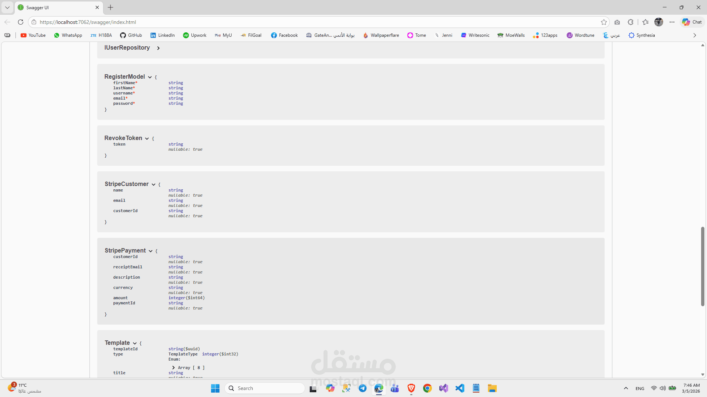This screenshot has height=397, width=707.
Task: Open the Copilot Chat button
Action: point(692,22)
